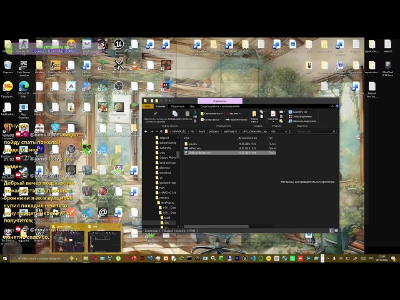400x300 pixels.
Task: Collapse the Explorer ribbon chevron
Action: [332, 106]
